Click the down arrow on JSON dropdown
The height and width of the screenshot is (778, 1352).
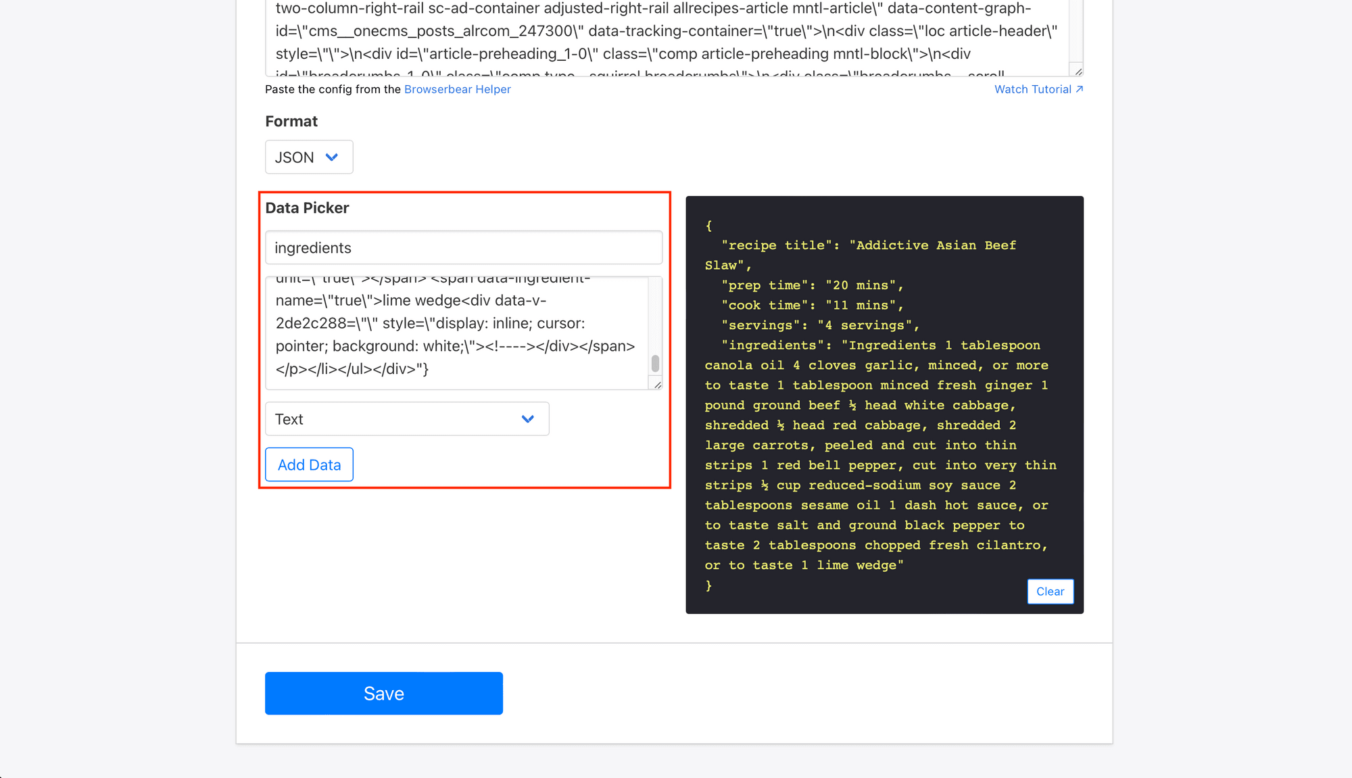[x=333, y=156]
